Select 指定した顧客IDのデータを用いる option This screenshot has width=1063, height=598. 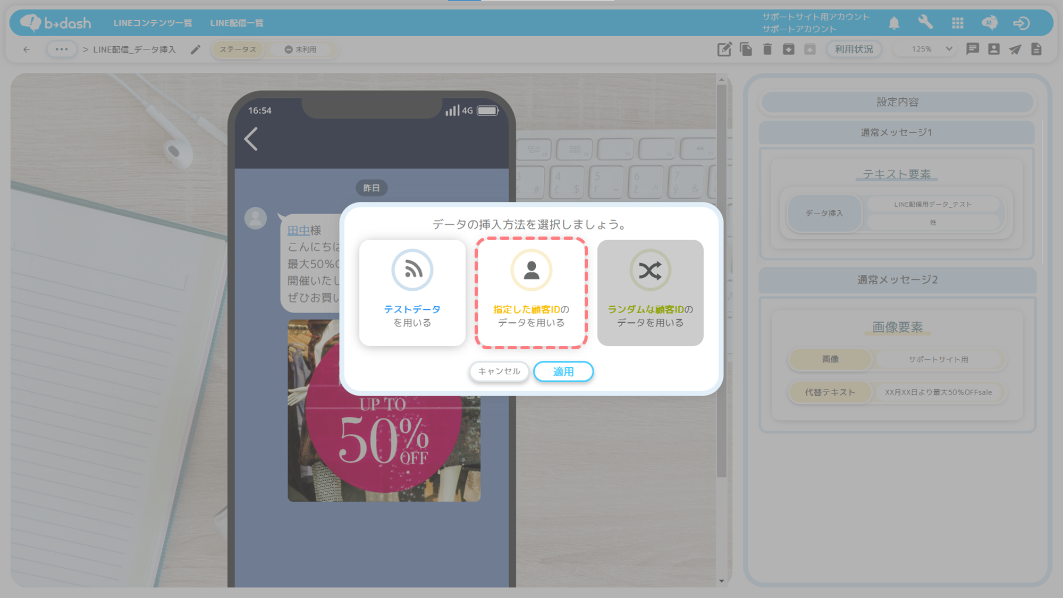[531, 293]
